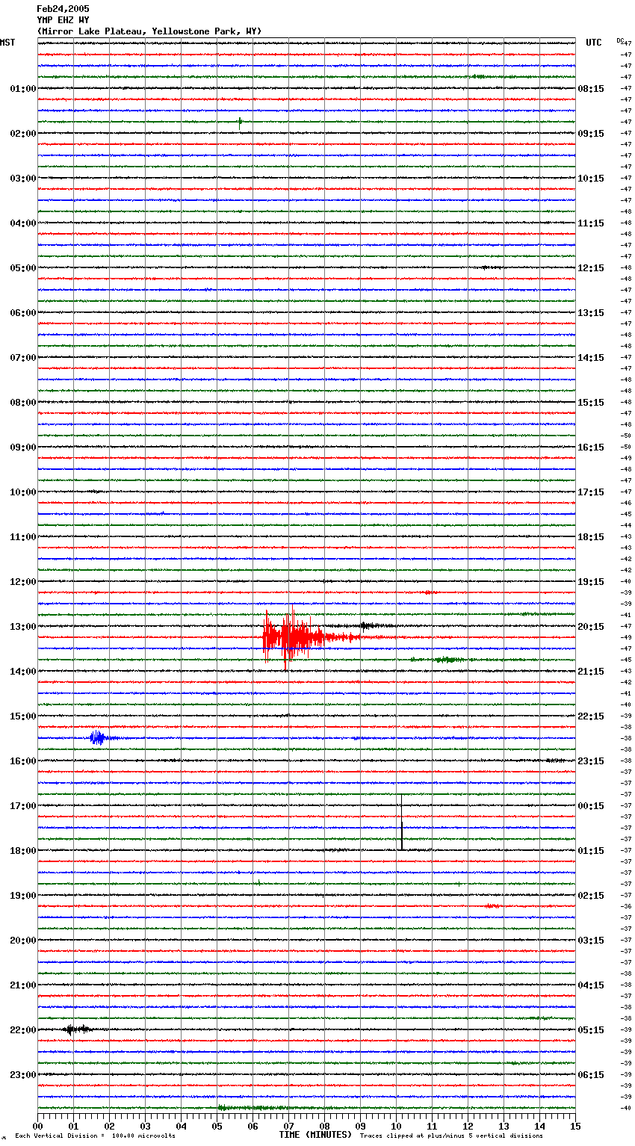
Task: Select the 05:00 MST time label
Action: pos(23,268)
